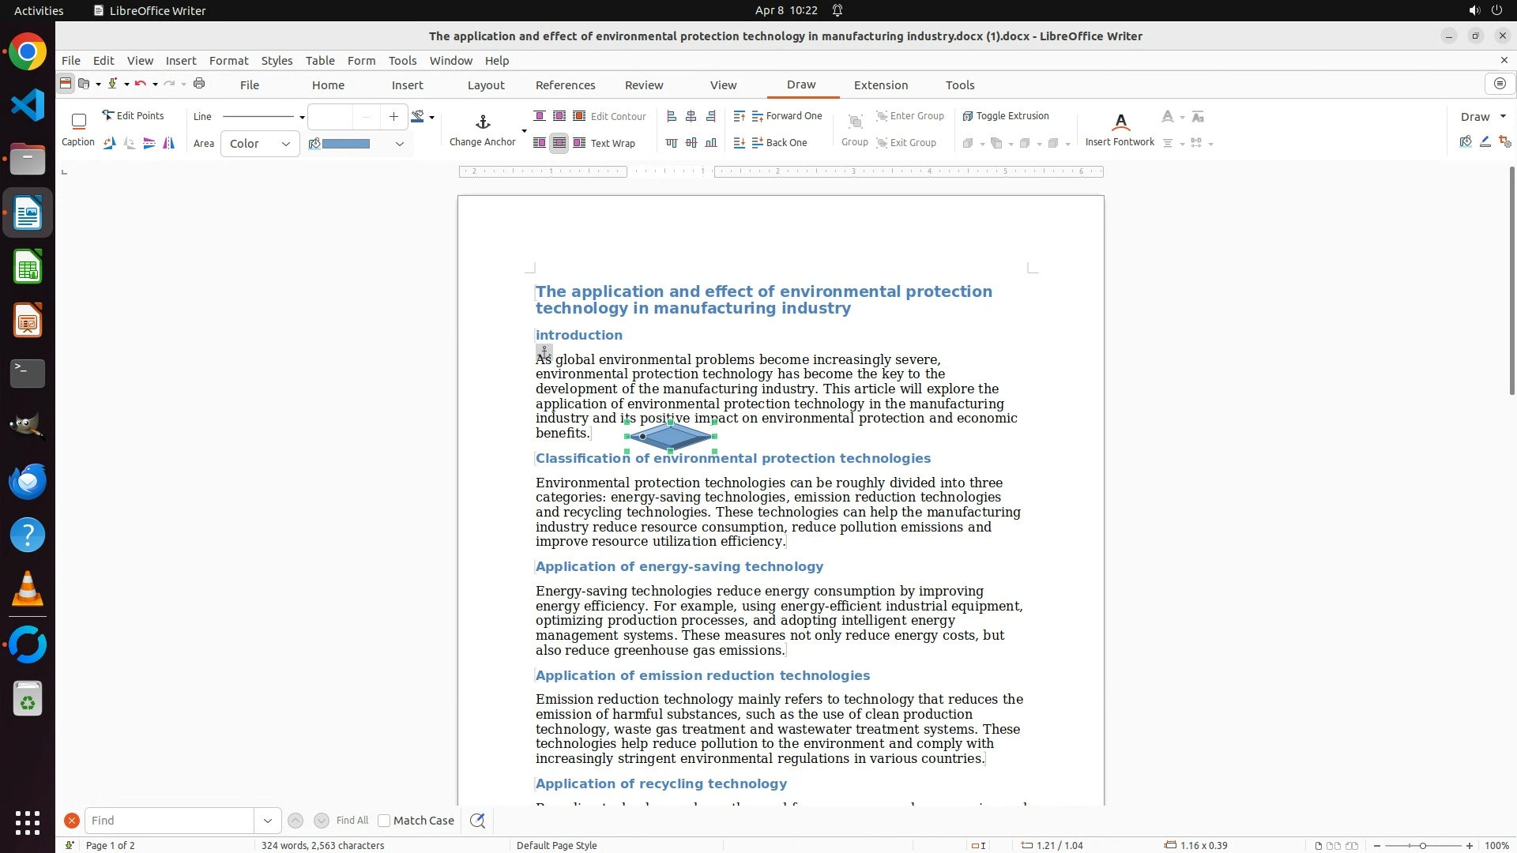
Task: Click the Find All button
Action: (352, 821)
